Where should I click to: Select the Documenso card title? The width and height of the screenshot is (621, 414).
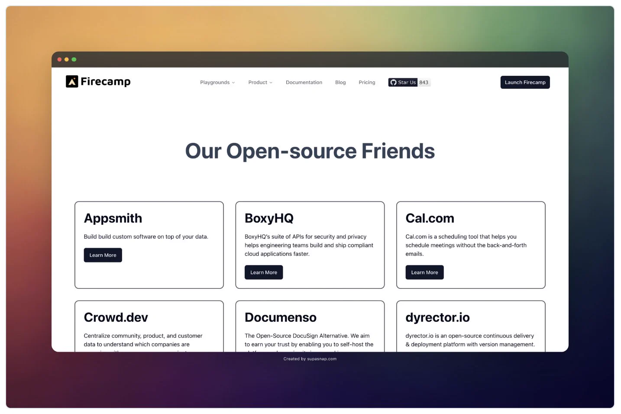(281, 317)
